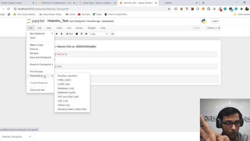This screenshot has width=250, height=141.
Task: Open How To Install GNO bookmark
Action: [116, 14]
